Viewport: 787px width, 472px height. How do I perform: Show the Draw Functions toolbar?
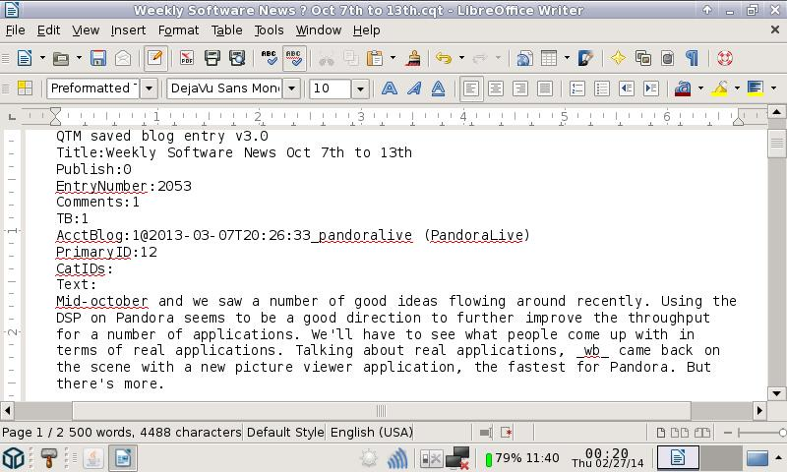585,58
